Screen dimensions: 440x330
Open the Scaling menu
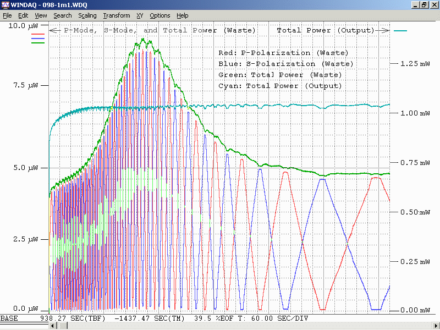[x=87, y=15]
